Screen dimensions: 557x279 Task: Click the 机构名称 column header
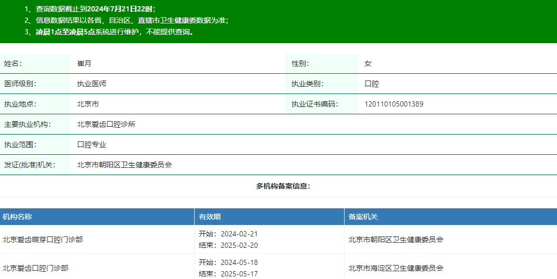[x=17, y=217]
